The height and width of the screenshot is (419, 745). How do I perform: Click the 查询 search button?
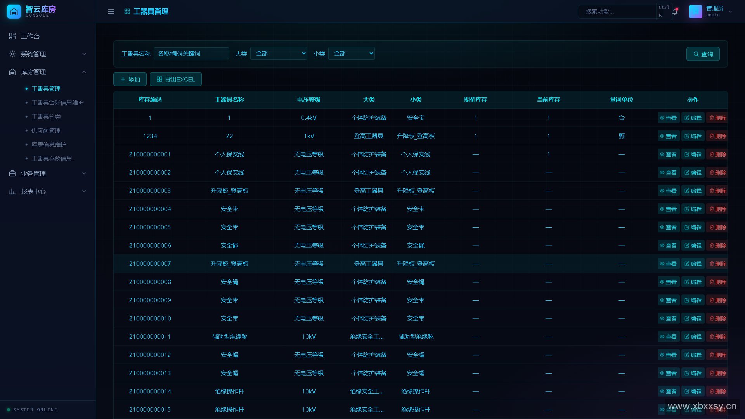pos(703,54)
